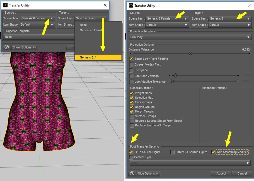Toggle Smart Left / Right Filtering checkbox
The image size is (254, 181).
coord(131,59)
